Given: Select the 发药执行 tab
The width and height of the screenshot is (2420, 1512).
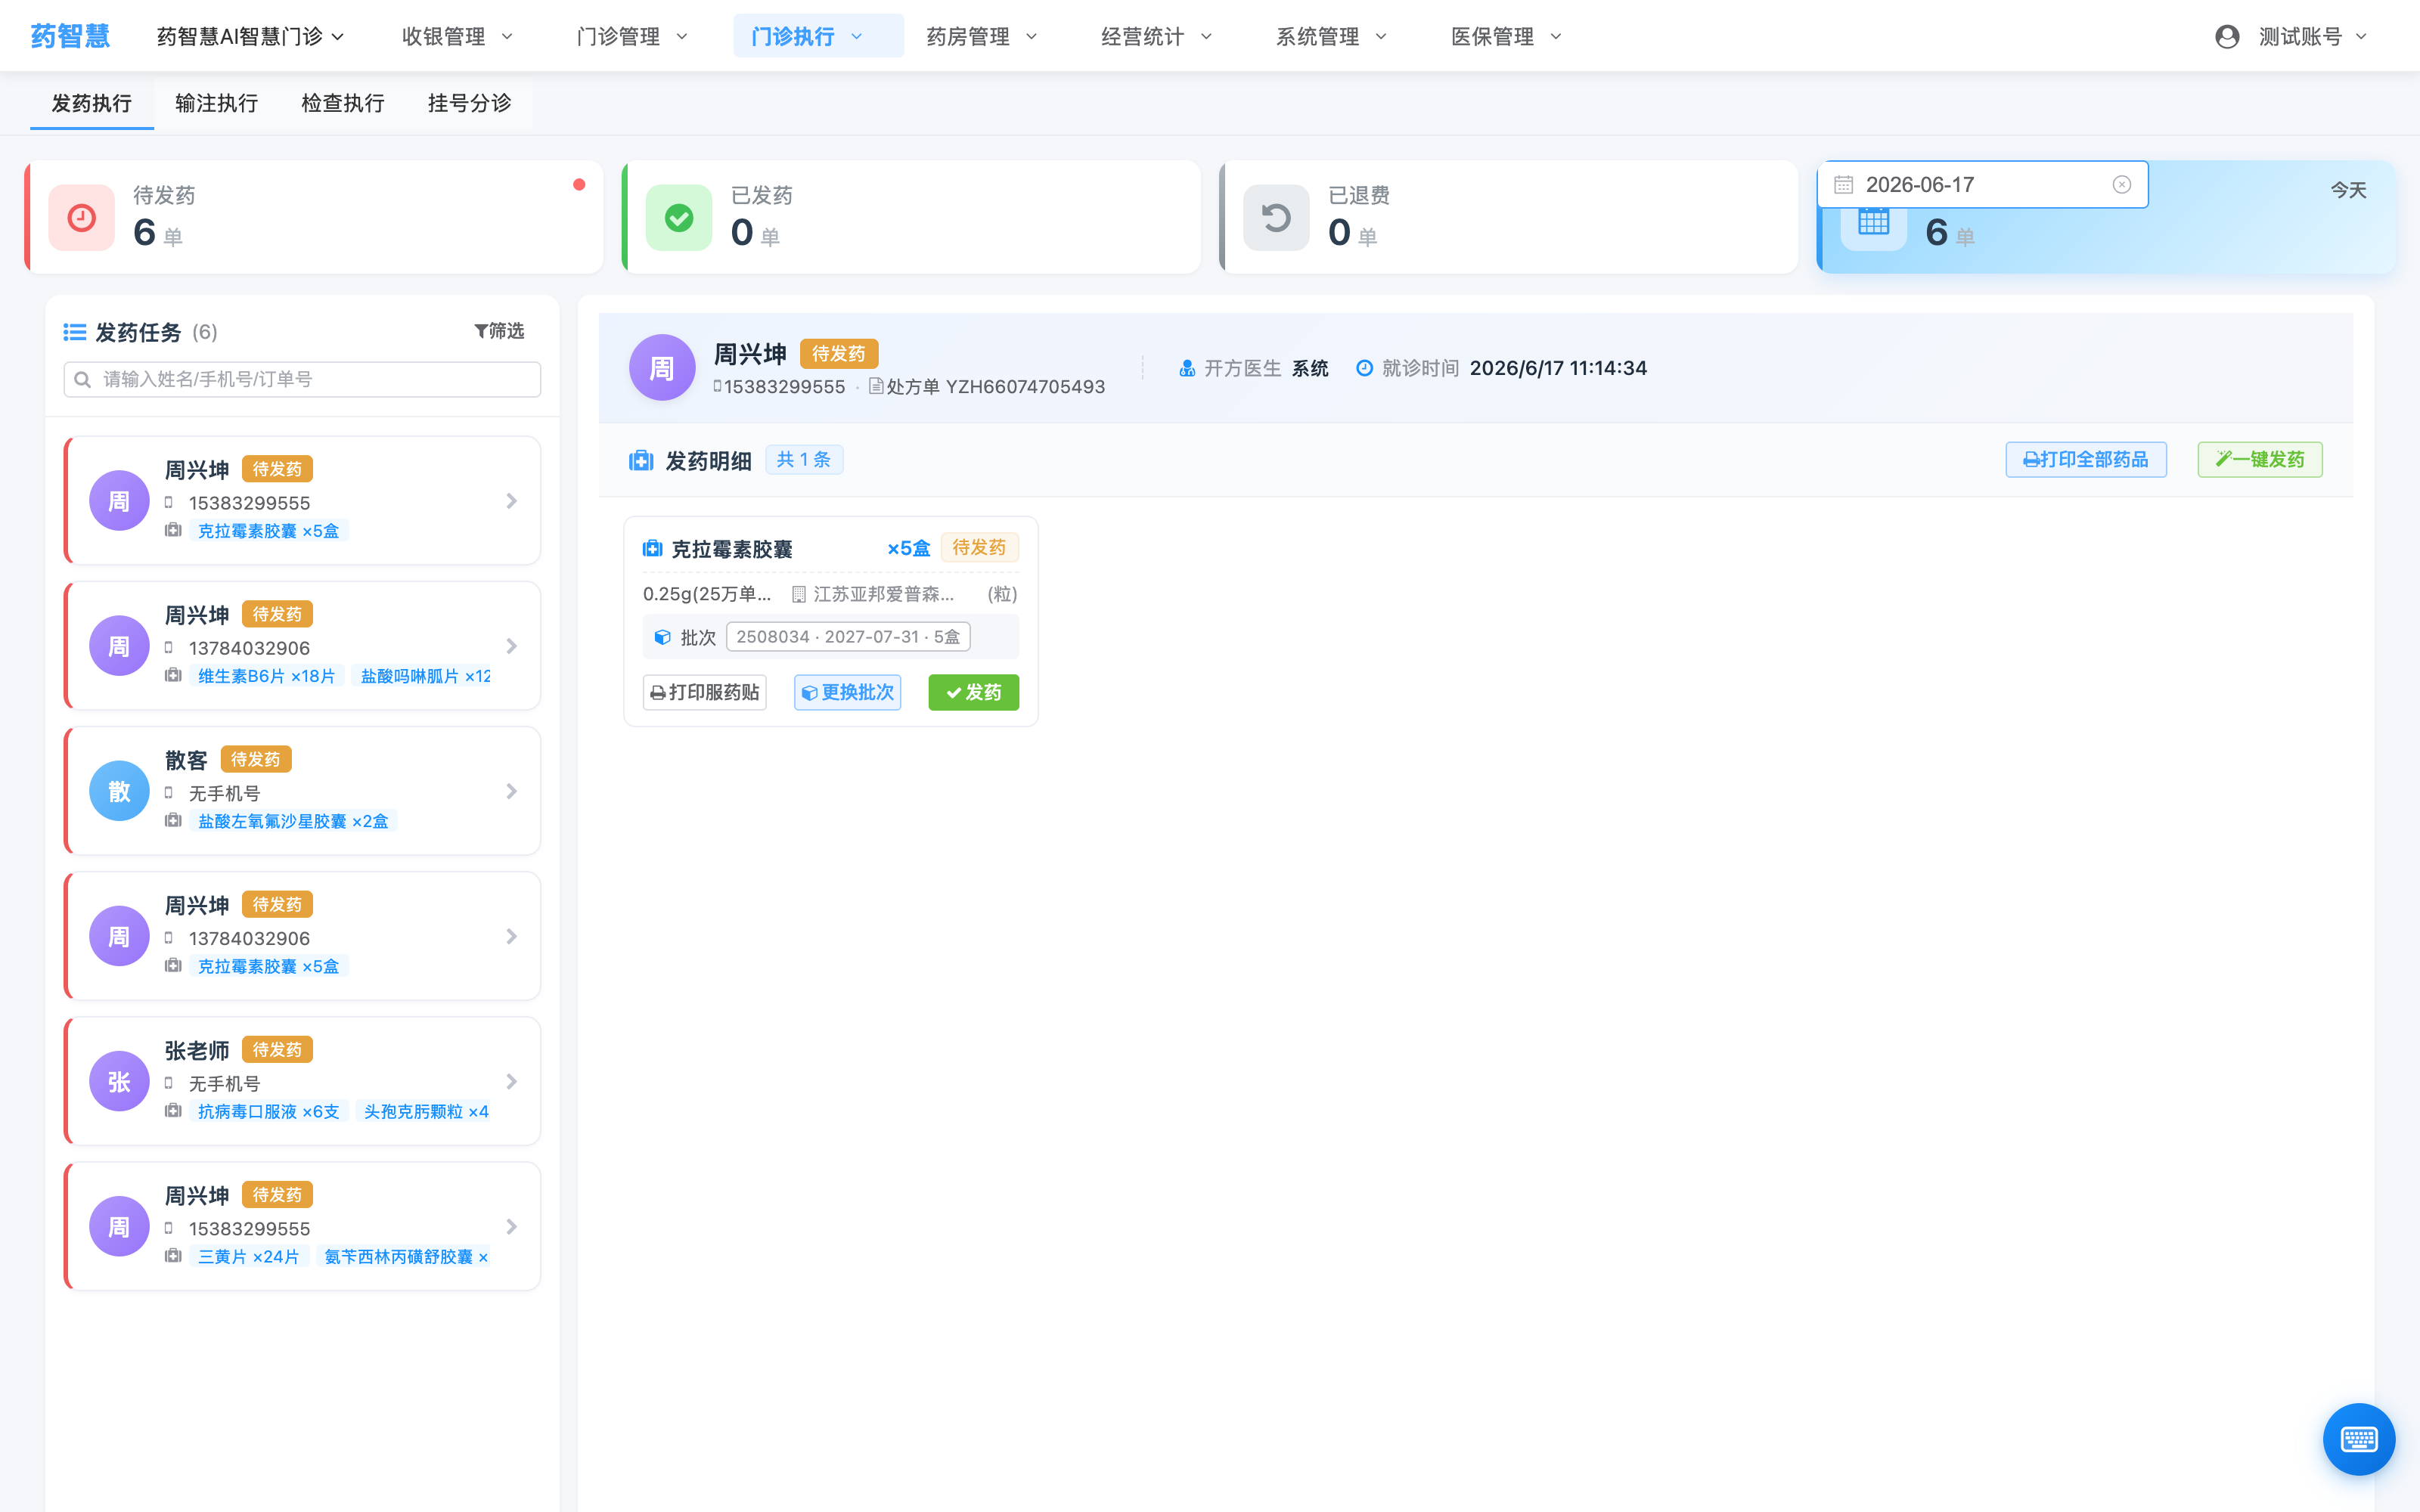Looking at the screenshot, I should 92,103.
